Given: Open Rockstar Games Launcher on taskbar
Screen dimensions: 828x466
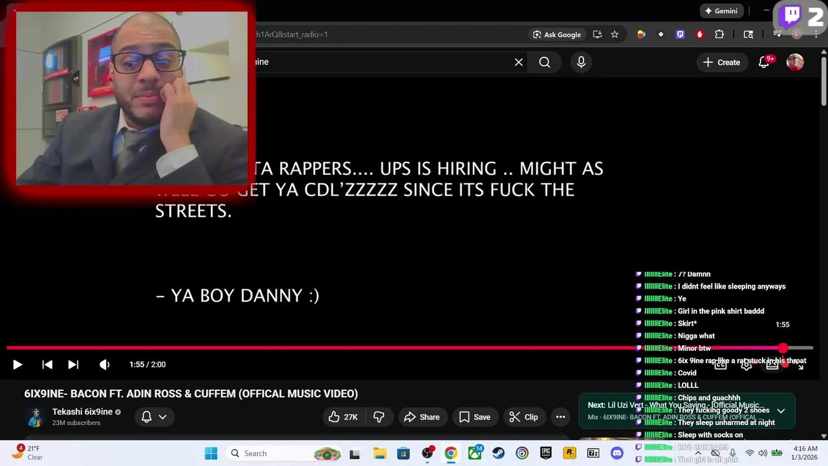Looking at the screenshot, I should (x=570, y=454).
